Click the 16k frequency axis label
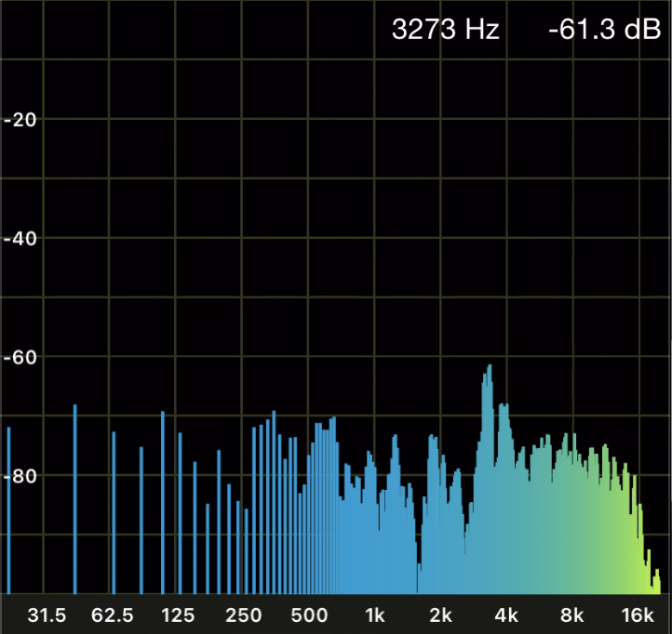 [638, 615]
